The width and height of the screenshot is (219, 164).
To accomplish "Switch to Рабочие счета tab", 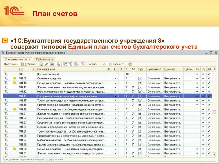I will 44,59.
